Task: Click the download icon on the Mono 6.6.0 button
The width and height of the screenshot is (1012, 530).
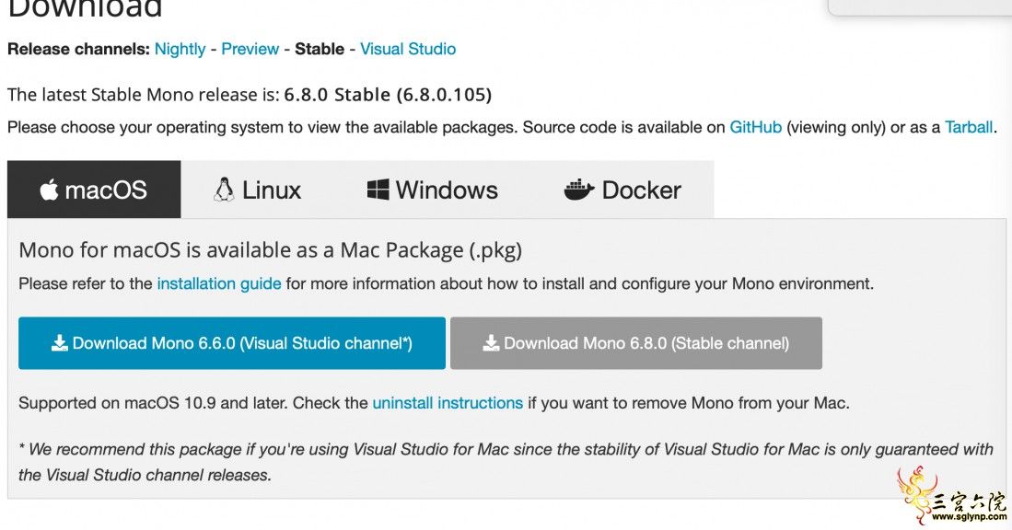Action: (x=59, y=343)
